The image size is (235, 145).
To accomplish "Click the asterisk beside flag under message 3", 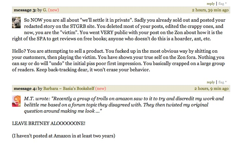I will [226, 82].
